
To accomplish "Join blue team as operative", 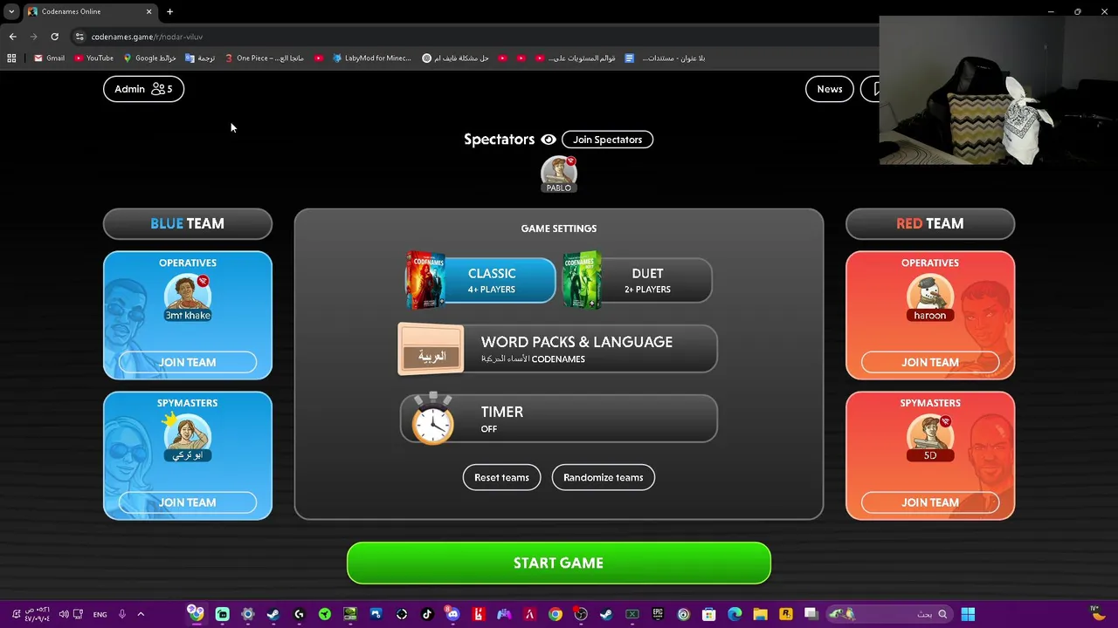I will click(187, 362).
